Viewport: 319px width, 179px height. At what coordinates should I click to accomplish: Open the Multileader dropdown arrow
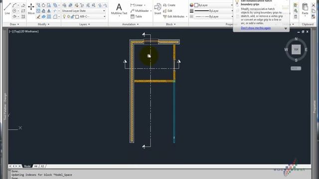tap(151, 11)
